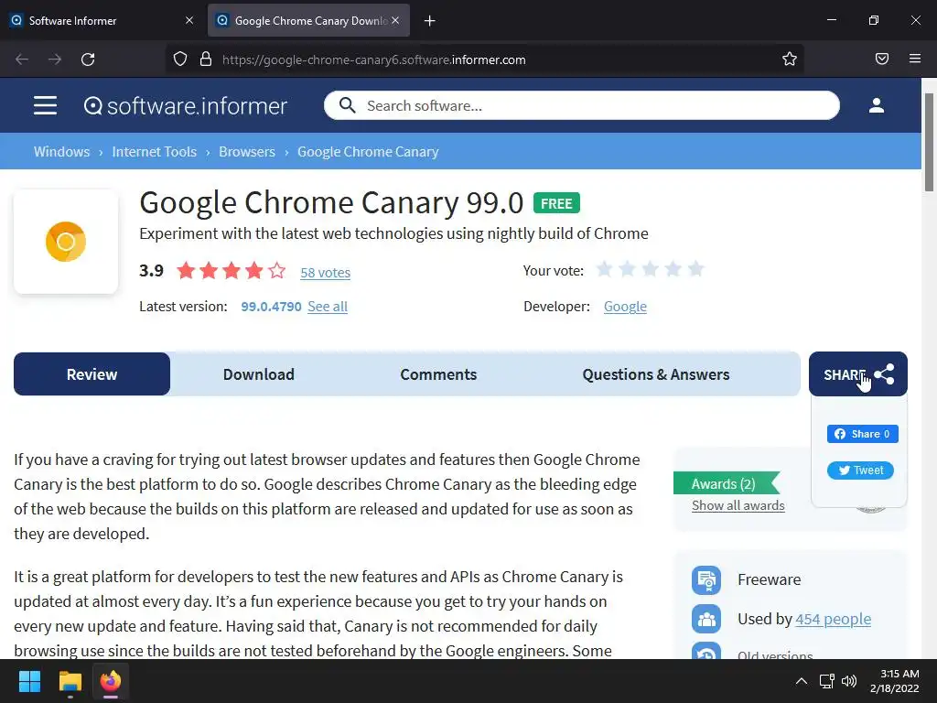Bookmark this page with the star
The width and height of the screenshot is (937, 703).
790,59
